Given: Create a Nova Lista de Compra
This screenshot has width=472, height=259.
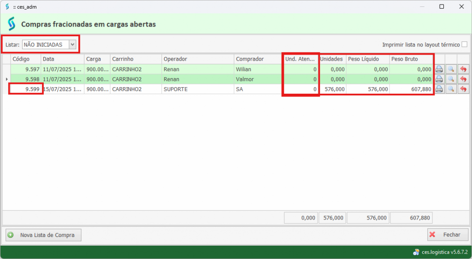Looking at the screenshot, I should 44,235.
